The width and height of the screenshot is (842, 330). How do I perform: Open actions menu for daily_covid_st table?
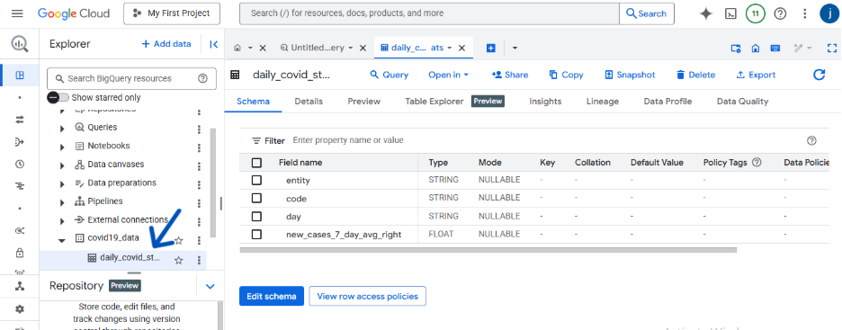point(199,260)
